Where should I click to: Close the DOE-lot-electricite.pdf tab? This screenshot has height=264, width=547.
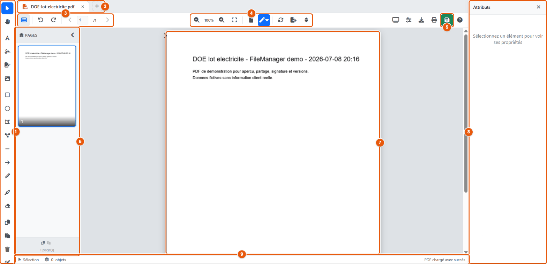pyautogui.click(x=83, y=7)
